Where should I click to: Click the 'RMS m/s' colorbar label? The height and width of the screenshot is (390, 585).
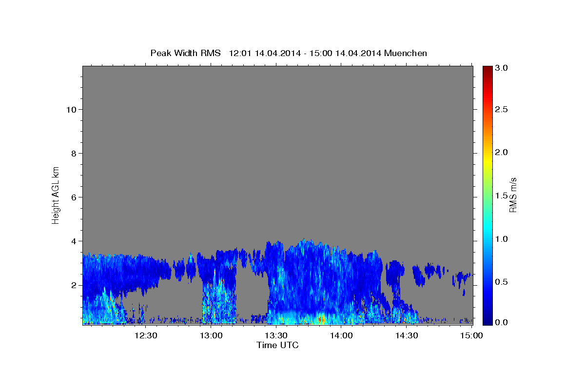click(512, 195)
